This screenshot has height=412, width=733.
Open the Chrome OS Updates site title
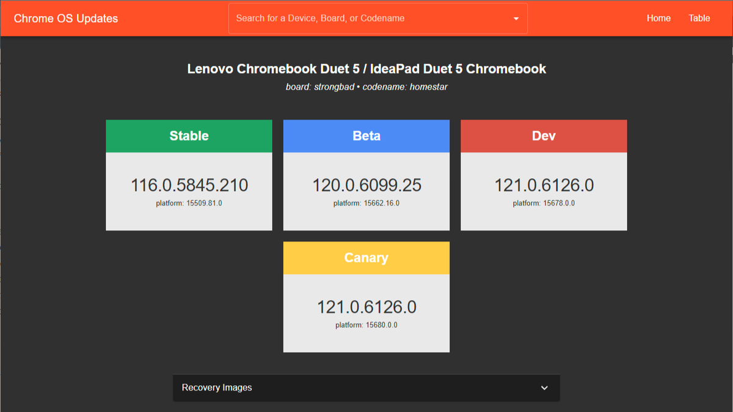66,18
